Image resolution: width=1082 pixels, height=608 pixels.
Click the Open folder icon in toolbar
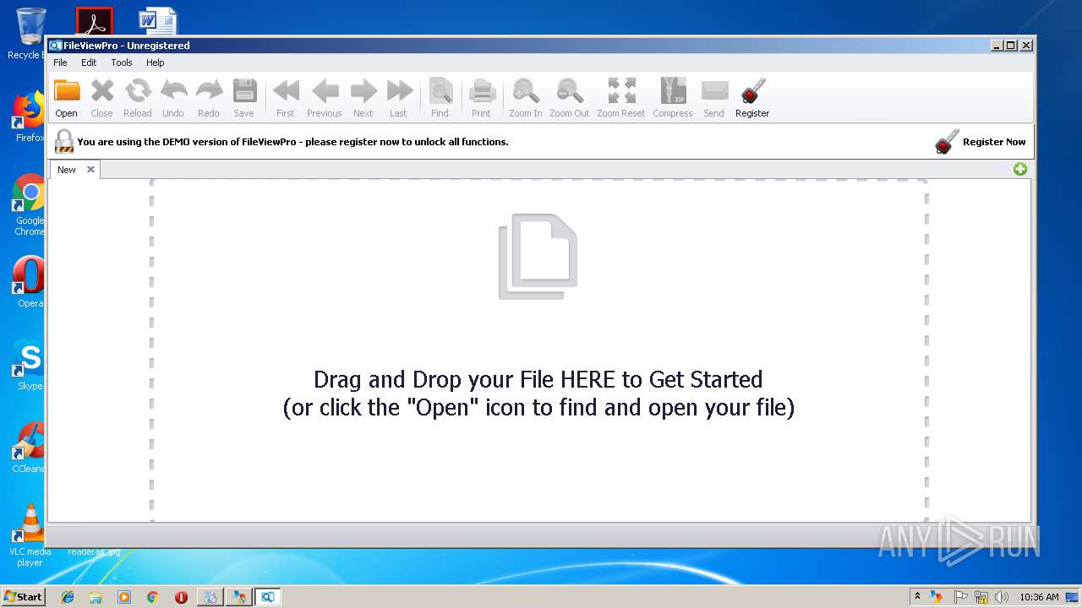tap(67, 90)
